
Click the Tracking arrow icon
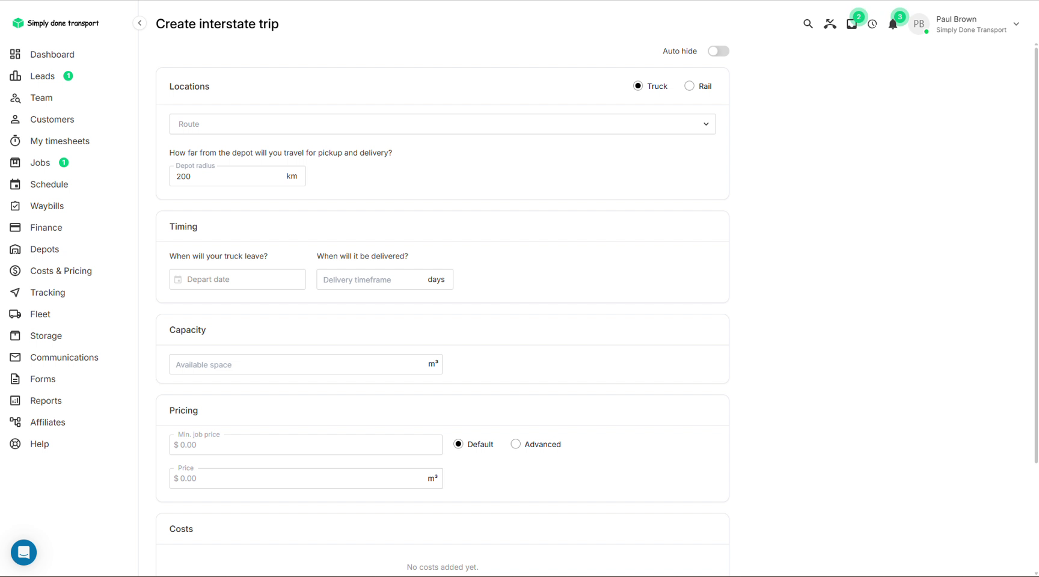15,292
